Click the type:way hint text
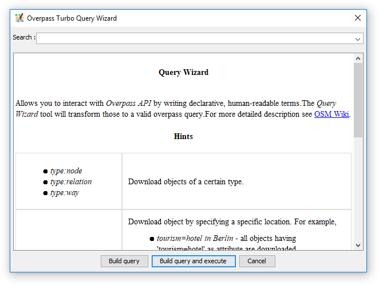 [x=65, y=193]
